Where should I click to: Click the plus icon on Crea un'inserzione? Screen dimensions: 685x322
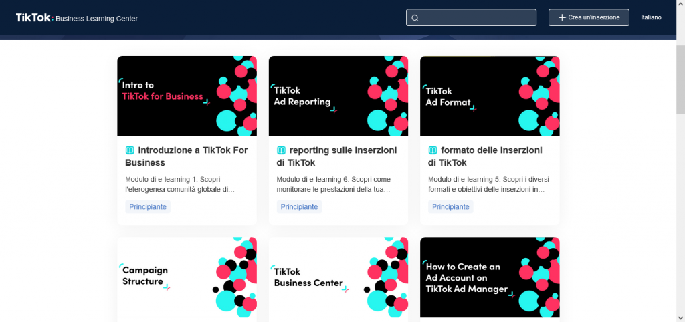pyautogui.click(x=562, y=17)
